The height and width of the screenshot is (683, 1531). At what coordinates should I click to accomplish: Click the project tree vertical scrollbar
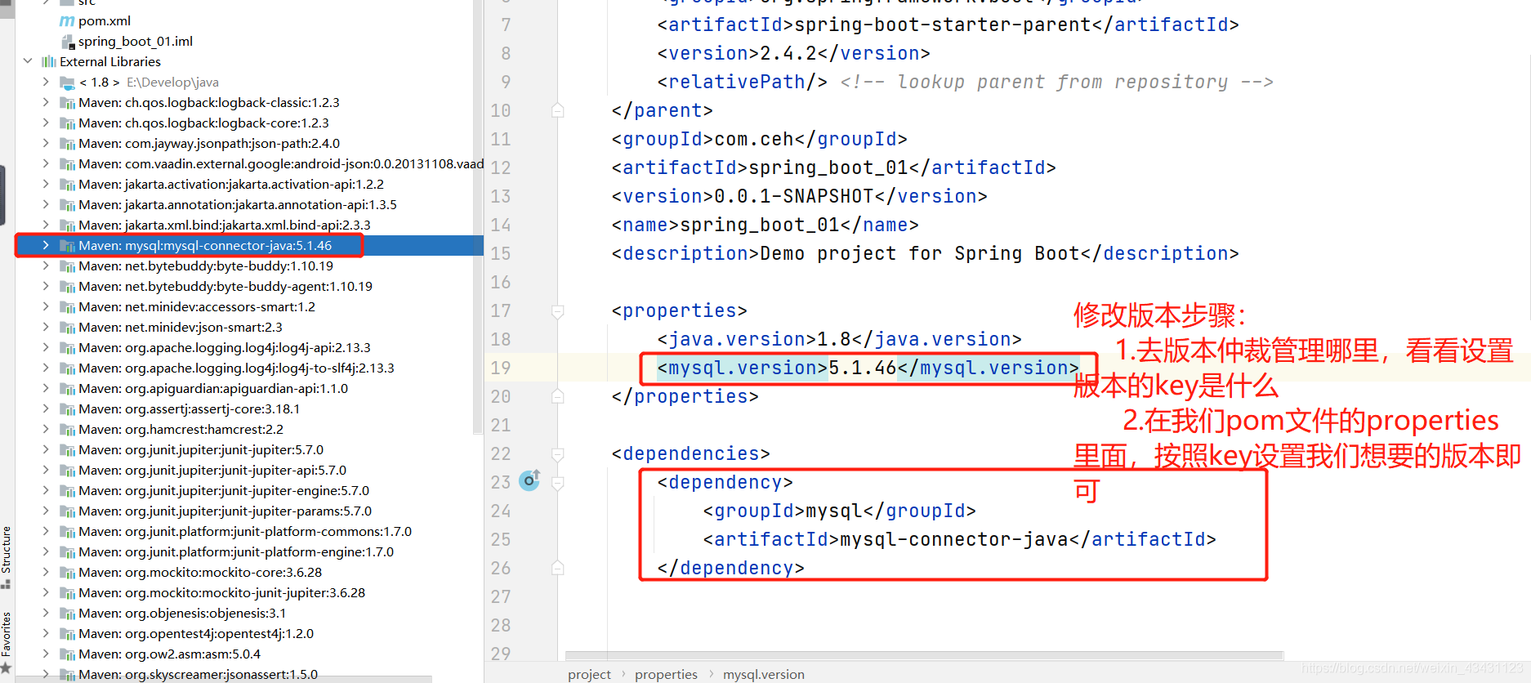pyautogui.click(x=478, y=217)
